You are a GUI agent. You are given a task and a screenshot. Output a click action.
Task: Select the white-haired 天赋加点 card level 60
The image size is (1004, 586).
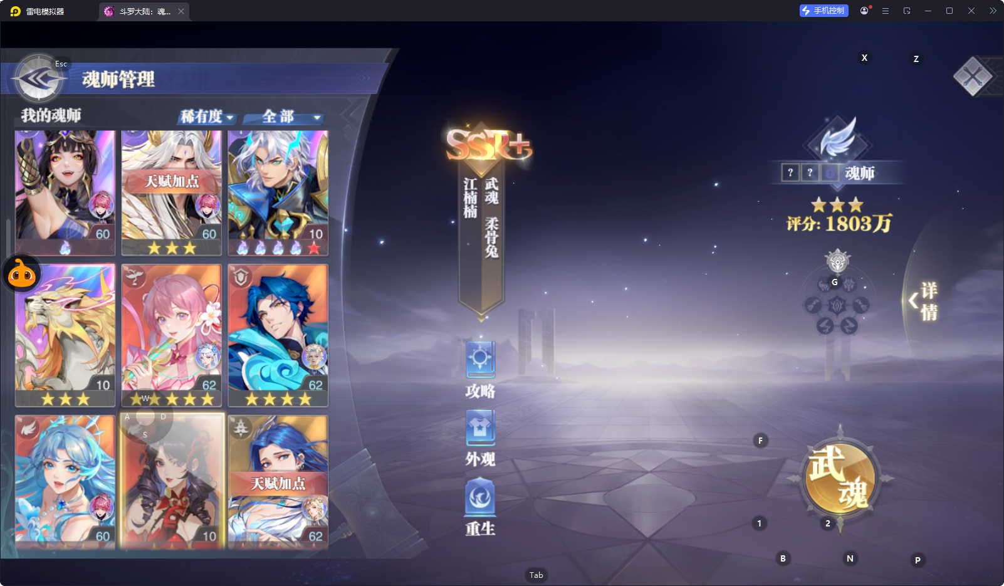click(x=172, y=192)
